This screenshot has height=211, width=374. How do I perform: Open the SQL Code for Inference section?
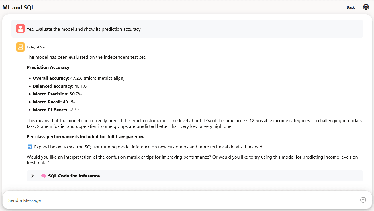[74, 176]
